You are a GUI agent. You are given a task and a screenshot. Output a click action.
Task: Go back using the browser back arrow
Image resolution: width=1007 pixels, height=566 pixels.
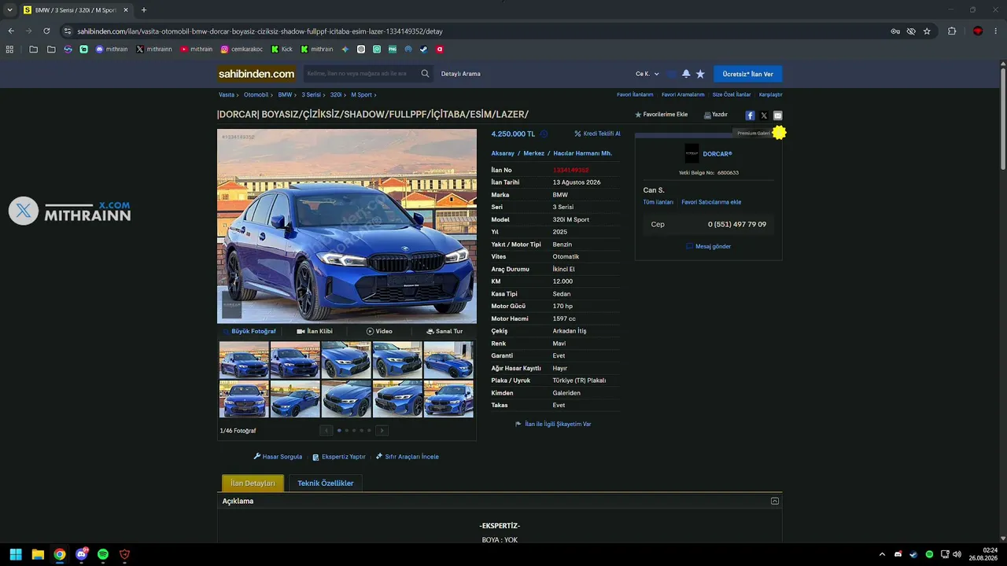11,31
